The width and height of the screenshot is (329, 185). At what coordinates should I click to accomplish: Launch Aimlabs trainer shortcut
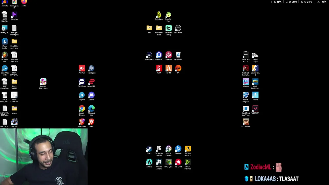[149, 163]
